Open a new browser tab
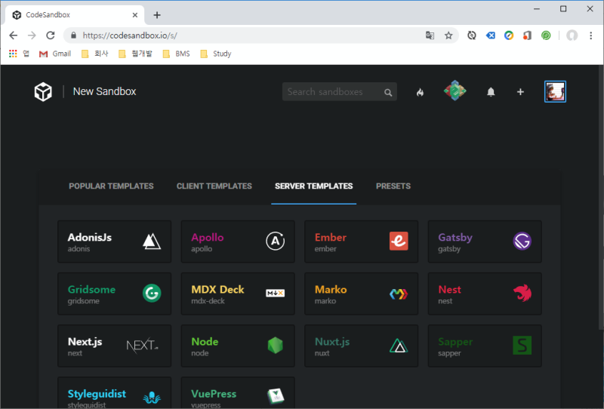Viewport: 604px width, 409px height. (157, 15)
